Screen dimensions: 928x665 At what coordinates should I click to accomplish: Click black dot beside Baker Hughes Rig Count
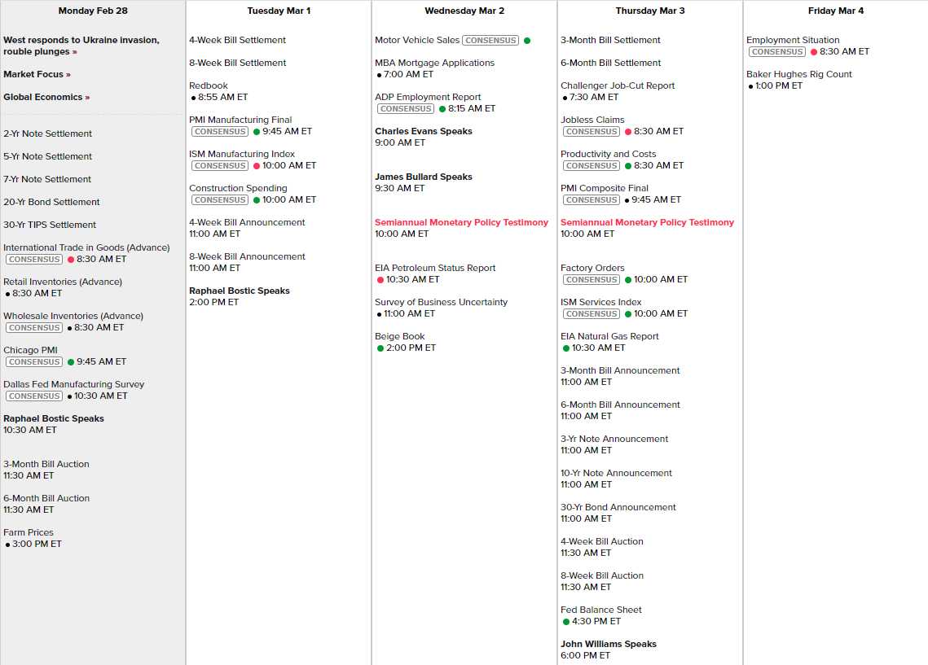[x=751, y=86]
